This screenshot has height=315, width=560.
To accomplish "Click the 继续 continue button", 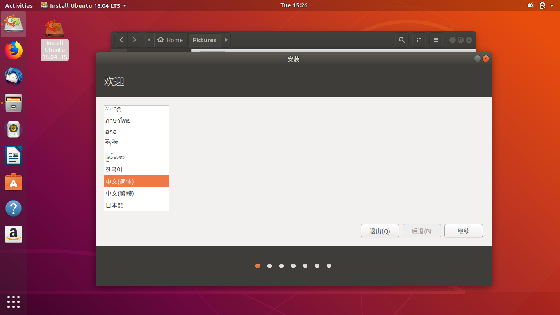I will coord(464,231).
